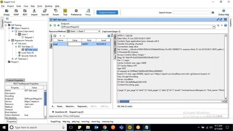Open Online Help icon
This screenshot has width=233, height=131.
tap(224, 11)
